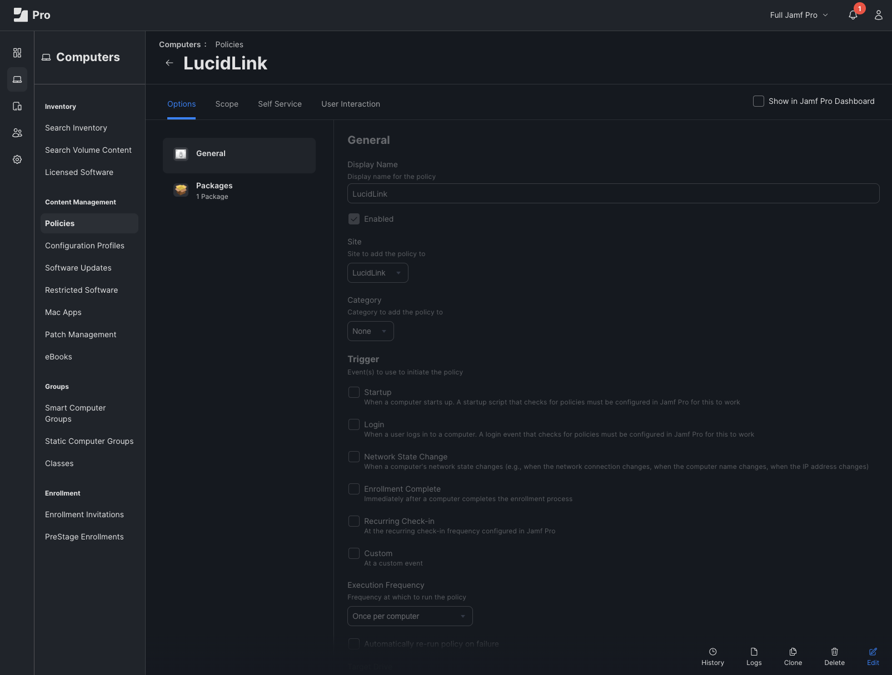The width and height of the screenshot is (892, 675).
Task: Click the Policies breadcrumb link
Action: click(229, 44)
